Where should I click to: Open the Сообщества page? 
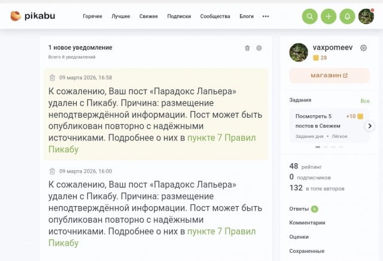coord(215,16)
